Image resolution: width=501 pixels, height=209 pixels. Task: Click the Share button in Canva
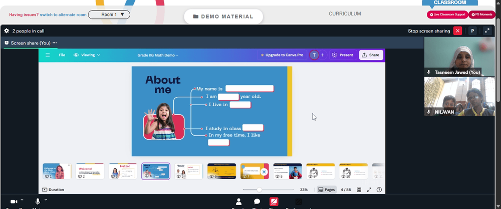click(371, 55)
